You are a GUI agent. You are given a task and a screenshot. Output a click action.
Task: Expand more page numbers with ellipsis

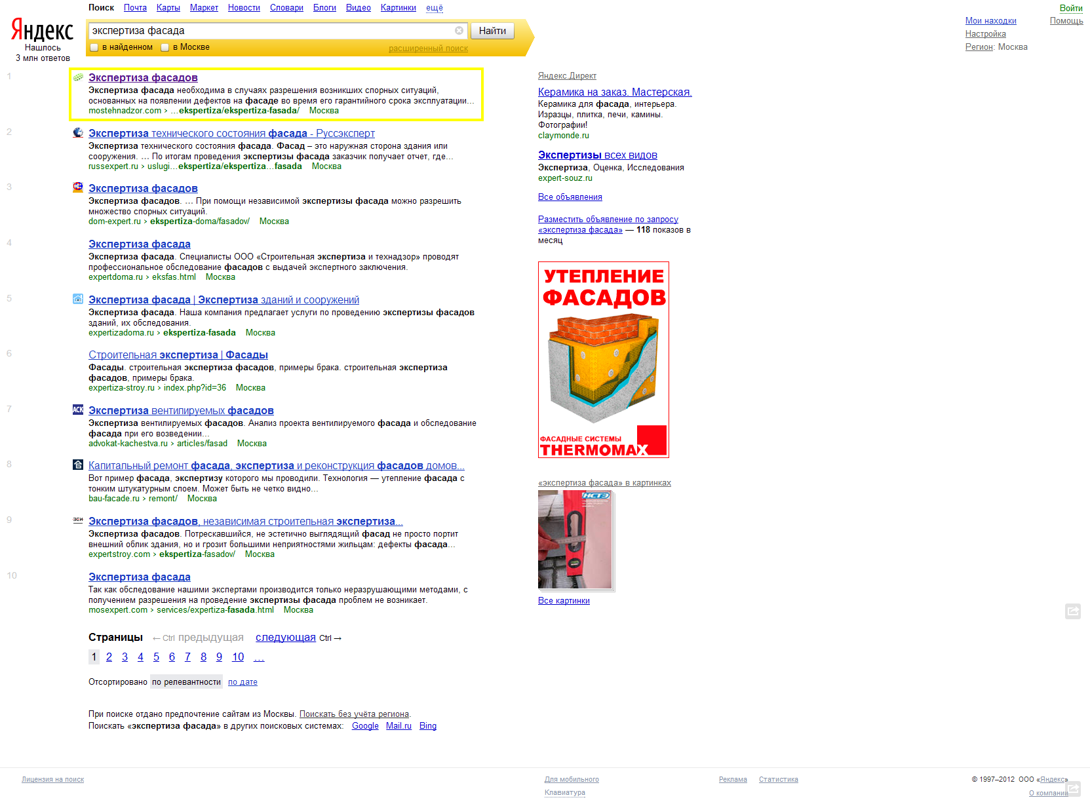(x=259, y=657)
